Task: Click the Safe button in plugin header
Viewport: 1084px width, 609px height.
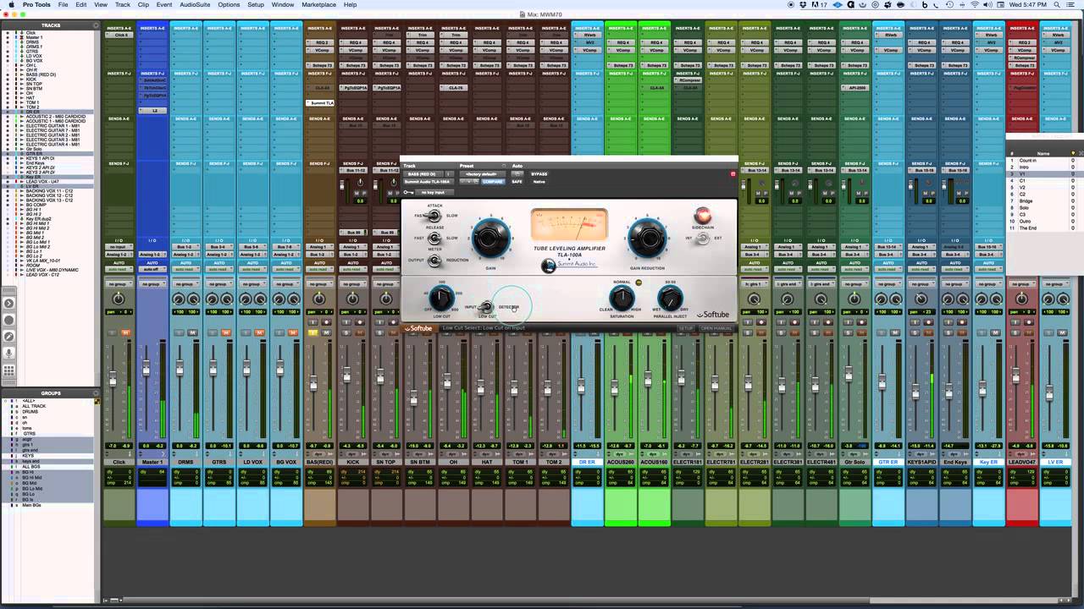Action: coord(516,182)
